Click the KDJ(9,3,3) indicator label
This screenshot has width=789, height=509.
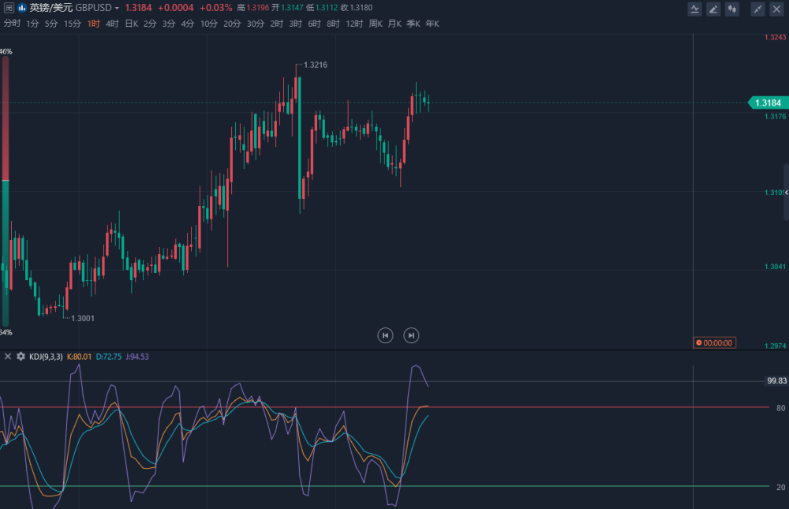[x=46, y=357]
